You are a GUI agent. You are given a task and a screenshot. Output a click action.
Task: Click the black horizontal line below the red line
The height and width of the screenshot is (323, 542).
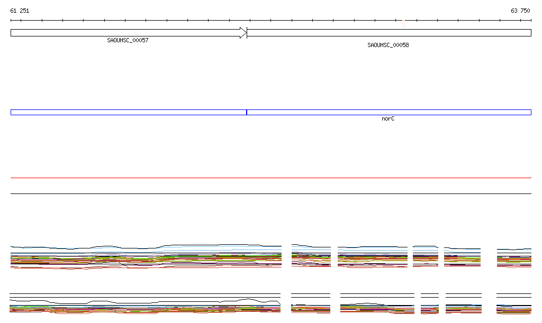click(271, 194)
